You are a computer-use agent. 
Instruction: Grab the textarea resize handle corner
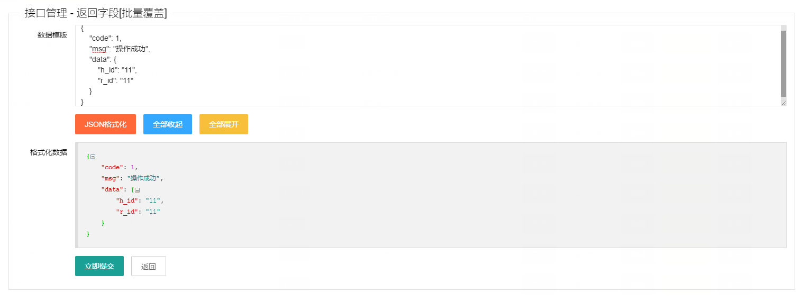pos(783,103)
